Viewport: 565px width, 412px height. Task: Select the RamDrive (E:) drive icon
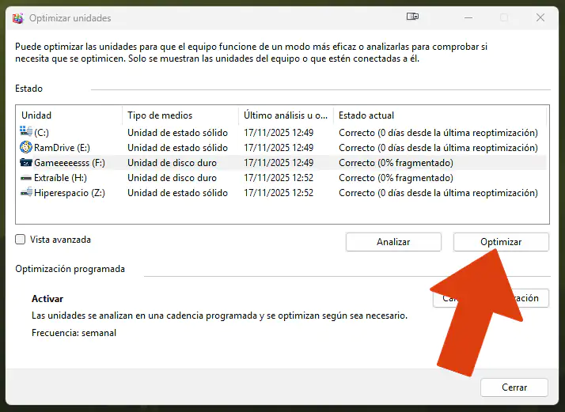[x=26, y=147]
